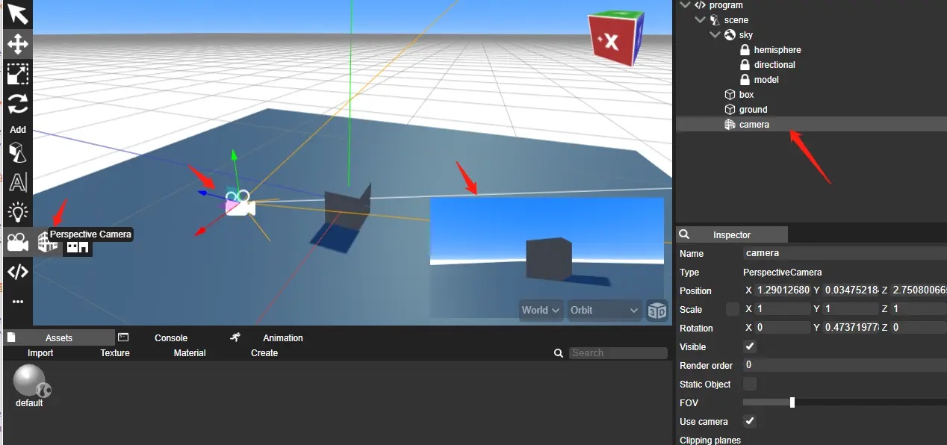Click the script code toolbar icon
Image resolution: width=947 pixels, height=445 pixels.
(x=17, y=272)
